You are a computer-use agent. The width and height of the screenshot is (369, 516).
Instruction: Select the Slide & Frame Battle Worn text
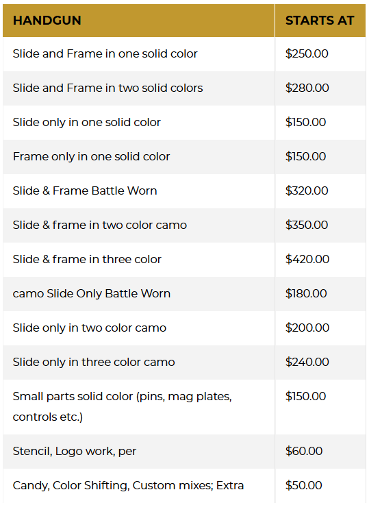tap(85, 191)
